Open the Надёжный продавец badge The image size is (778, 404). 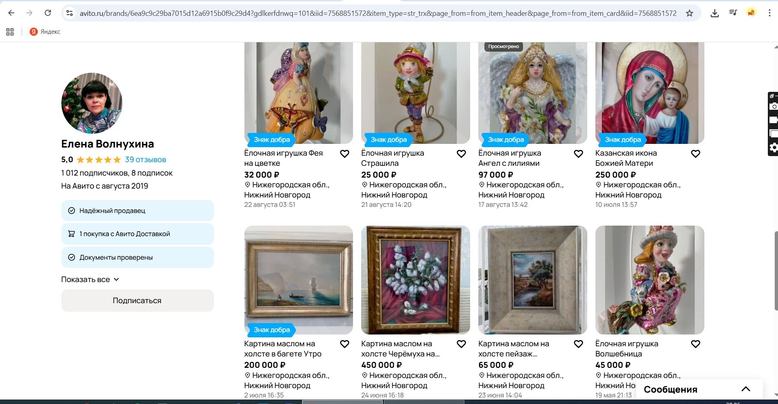[x=137, y=211]
